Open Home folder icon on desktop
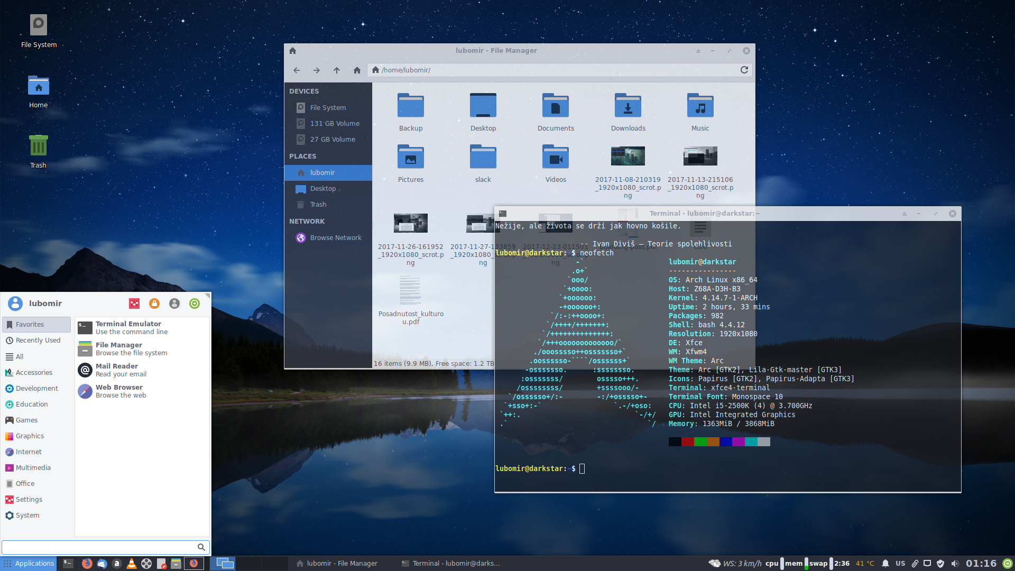 (39, 91)
